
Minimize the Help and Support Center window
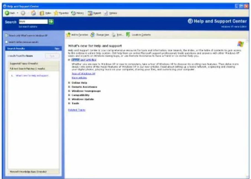(237, 6)
